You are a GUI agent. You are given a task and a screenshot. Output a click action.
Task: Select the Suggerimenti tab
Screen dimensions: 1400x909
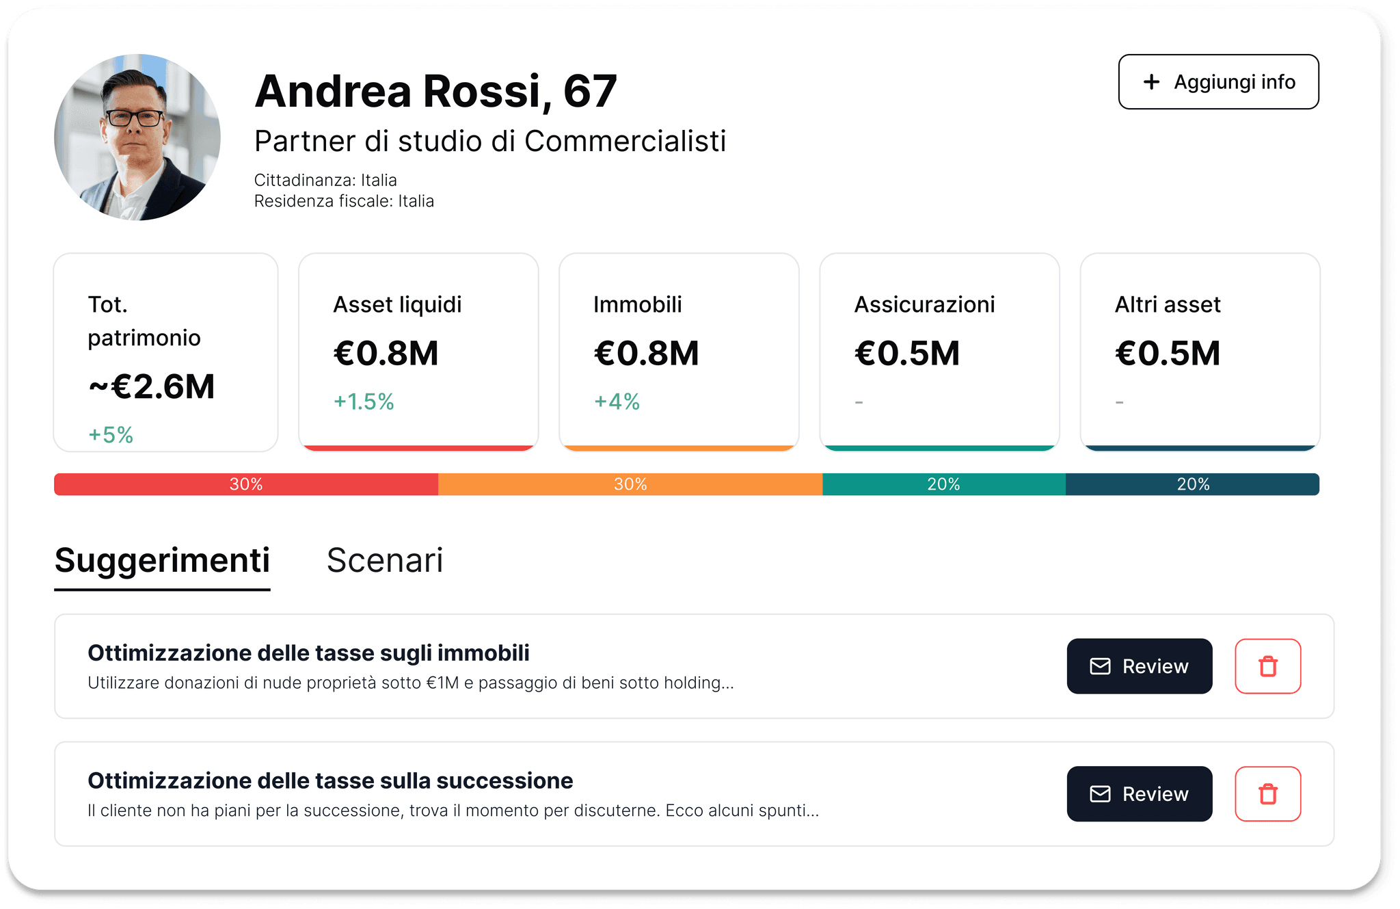point(162,561)
